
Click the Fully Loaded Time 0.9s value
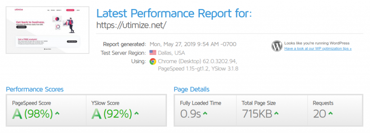[x=190, y=114]
